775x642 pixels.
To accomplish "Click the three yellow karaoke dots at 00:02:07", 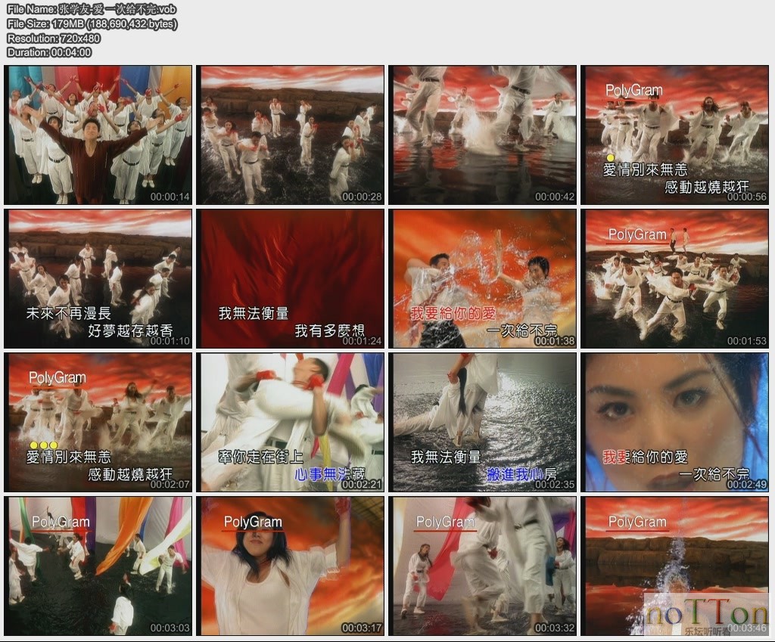I will tap(43, 445).
